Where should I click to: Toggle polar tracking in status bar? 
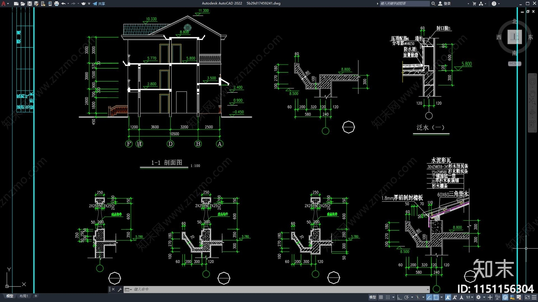(x=407, y=297)
